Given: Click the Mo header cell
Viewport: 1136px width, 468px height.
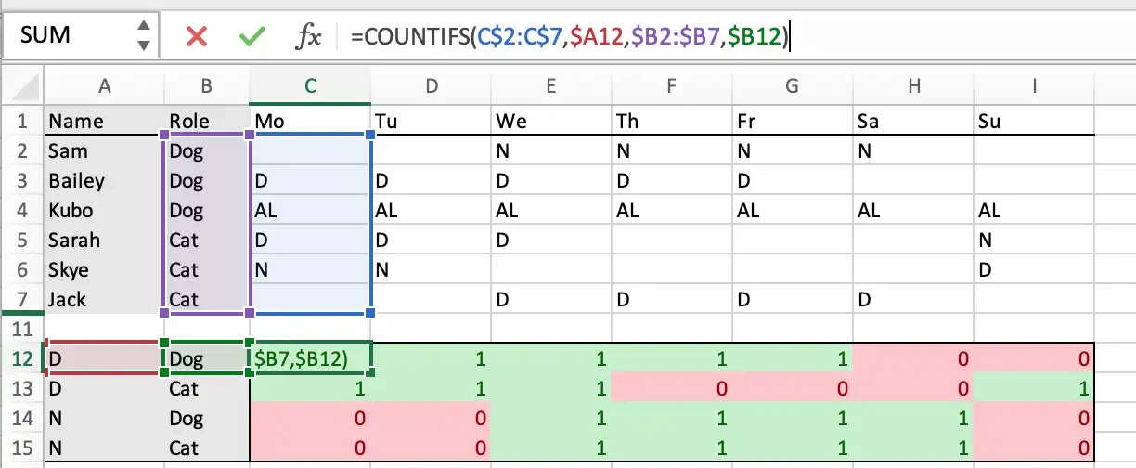Looking at the screenshot, I should (310, 121).
